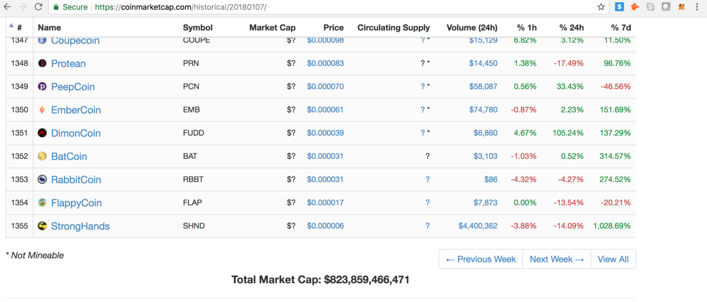
Task: Sort by % 24h header
Action: 571,27
